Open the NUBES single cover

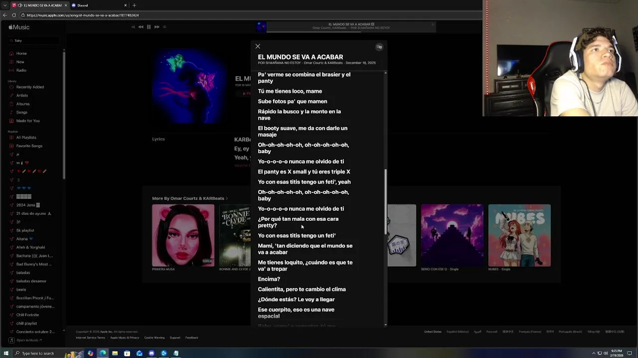(x=519, y=235)
